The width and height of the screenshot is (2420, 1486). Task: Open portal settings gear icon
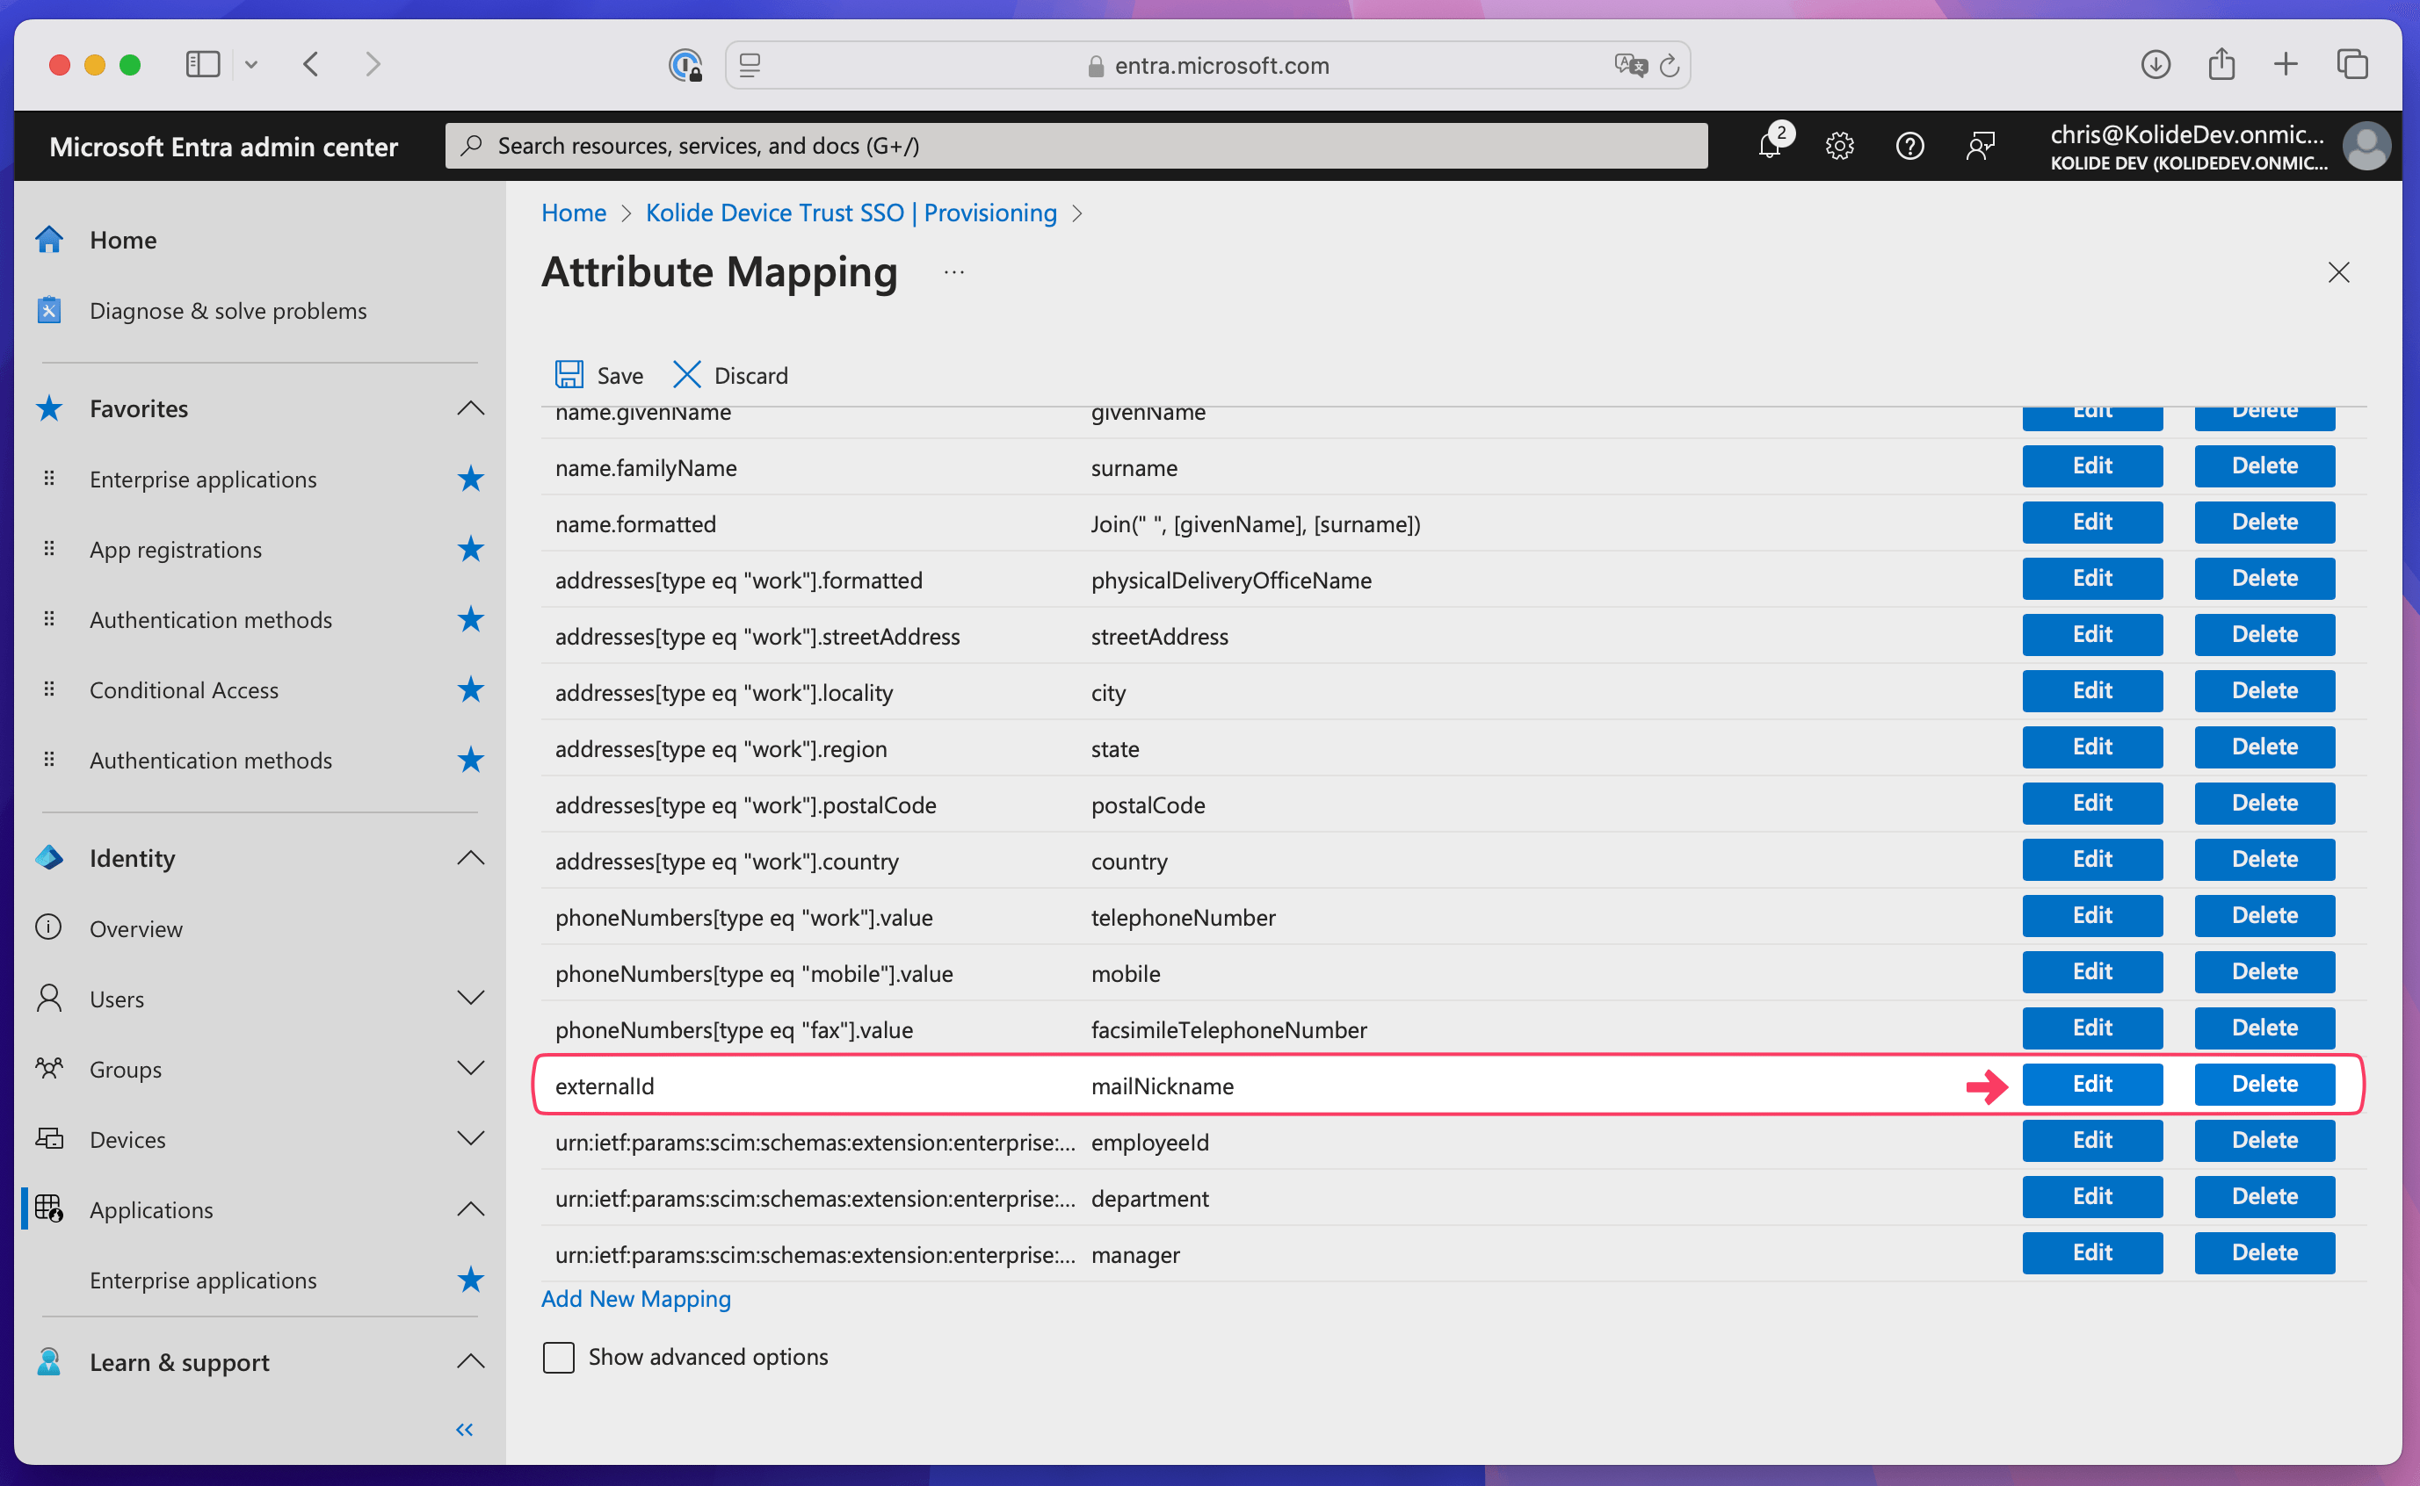[x=1839, y=147]
